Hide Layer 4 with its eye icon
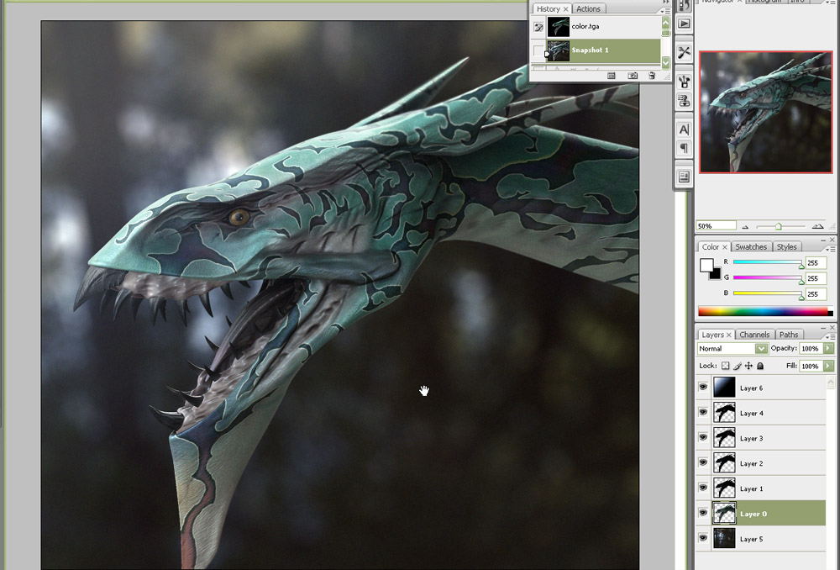 (x=703, y=412)
